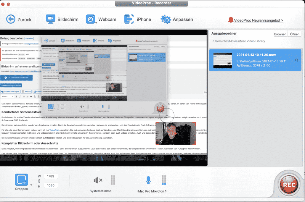Expand the Croppen dropdown arrow

(x=31, y=185)
